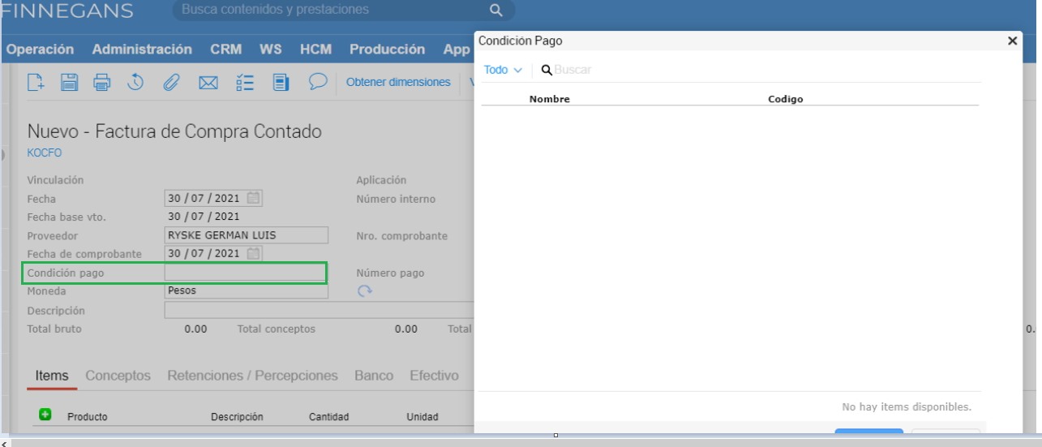Open the Administración menu

[142, 49]
